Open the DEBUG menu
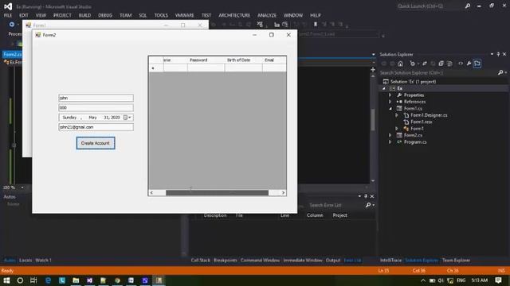510x286 pixels. click(105, 15)
